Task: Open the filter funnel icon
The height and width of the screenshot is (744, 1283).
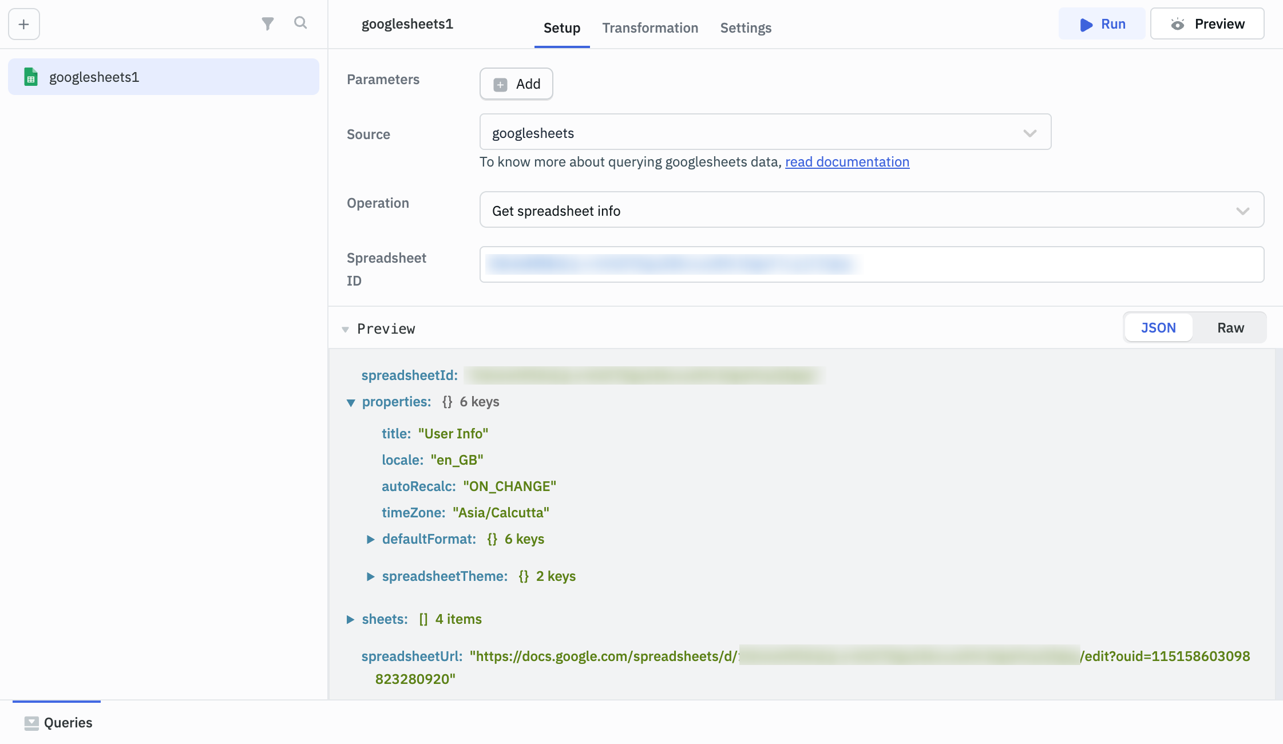Action: tap(267, 23)
